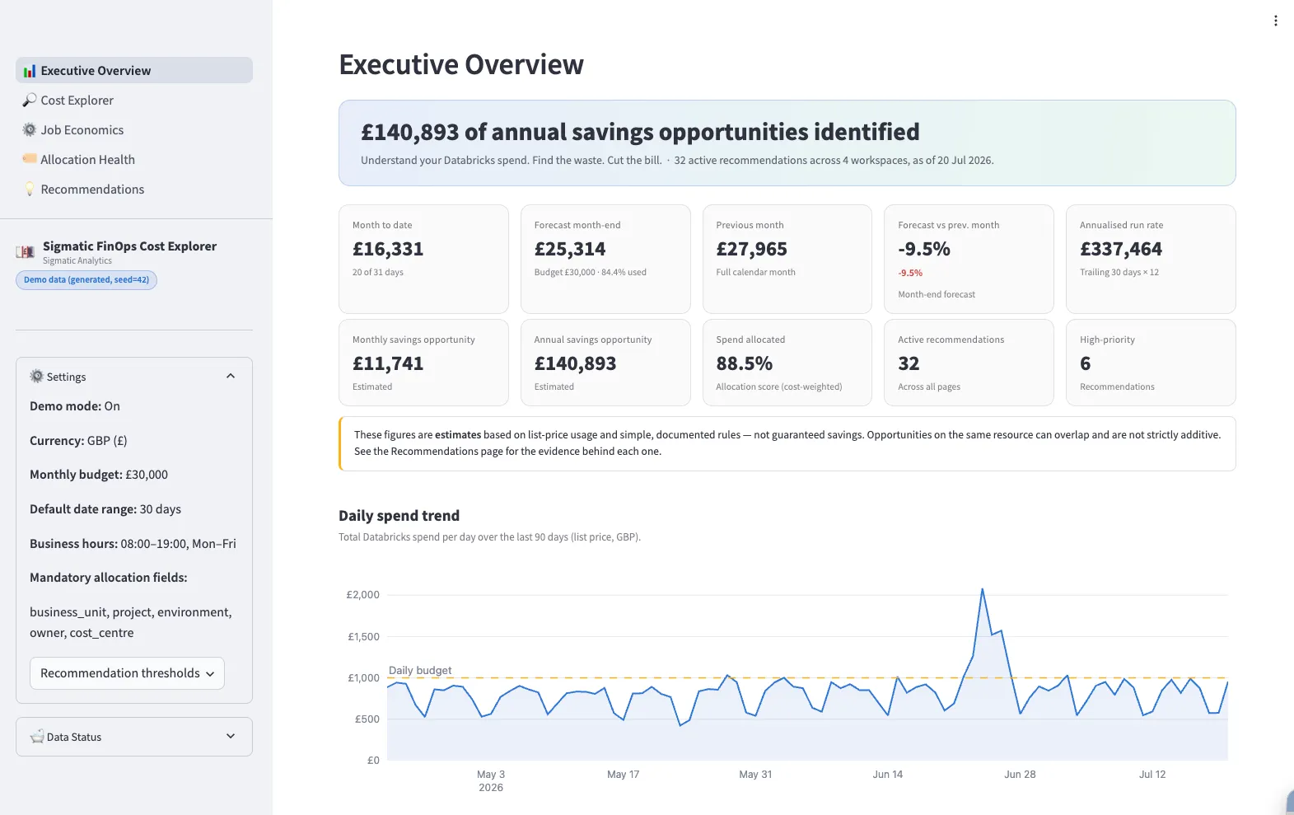Open the three-dot main menu
The image size is (1294, 815).
coord(1276,21)
